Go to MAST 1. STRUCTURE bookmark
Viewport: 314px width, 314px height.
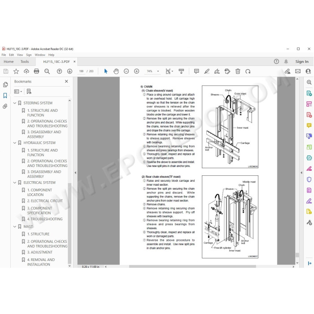pos(38,234)
